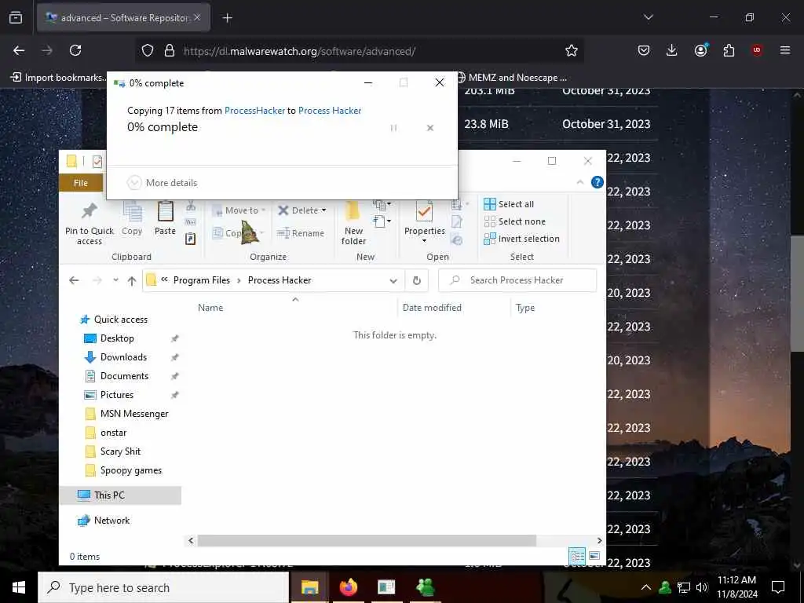The width and height of the screenshot is (804, 603).
Task: Switch to details view in Explorer status bar
Action: 577,556
